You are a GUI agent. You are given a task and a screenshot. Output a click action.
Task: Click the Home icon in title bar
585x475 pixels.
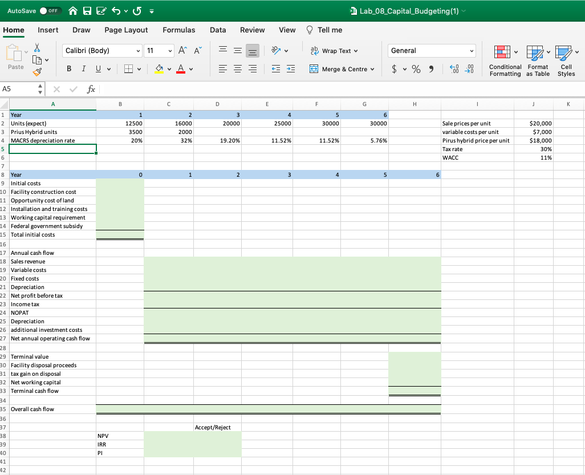[x=74, y=11]
